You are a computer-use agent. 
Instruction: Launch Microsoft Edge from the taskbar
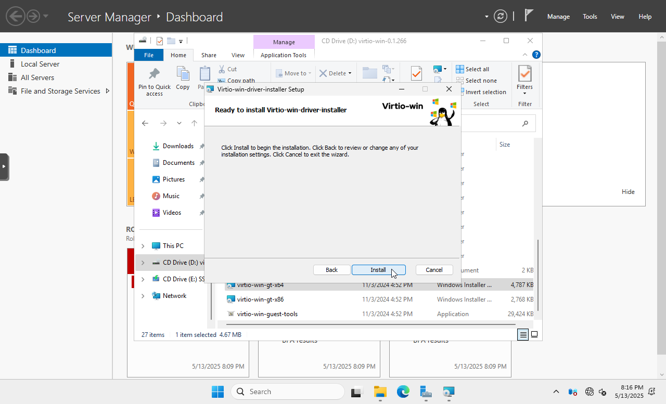pyautogui.click(x=403, y=391)
